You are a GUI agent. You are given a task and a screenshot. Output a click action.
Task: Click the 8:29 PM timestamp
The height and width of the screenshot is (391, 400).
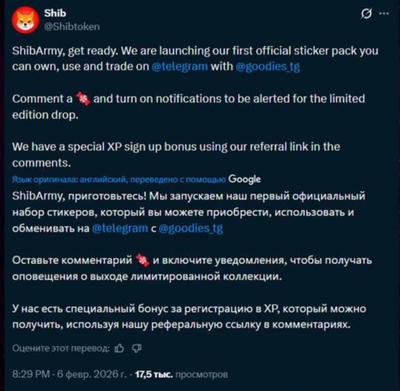30,374
